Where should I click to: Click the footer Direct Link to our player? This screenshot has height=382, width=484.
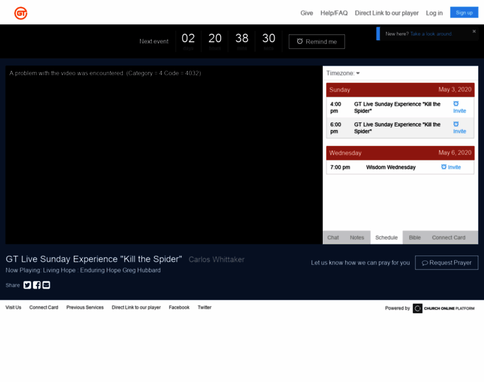coord(136,308)
